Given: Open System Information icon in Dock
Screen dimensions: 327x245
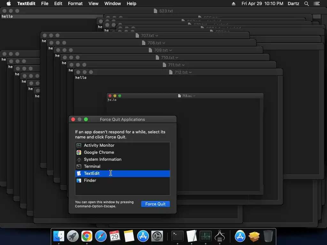Looking at the screenshot, I should 220,236.
